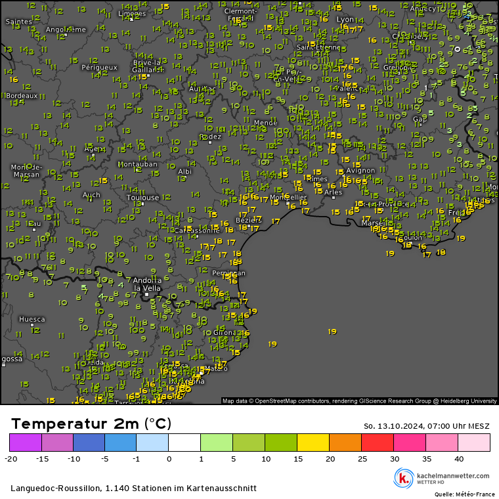Click the Huesca city label
Viewport: 499px width, 499px height.
(x=32, y=319)
